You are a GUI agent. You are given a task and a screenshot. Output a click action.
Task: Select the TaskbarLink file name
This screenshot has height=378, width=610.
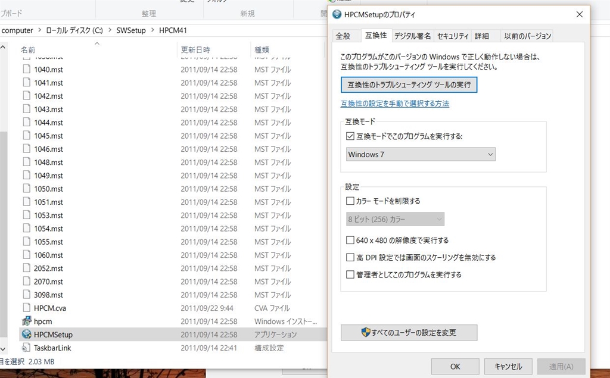[52, 348]
